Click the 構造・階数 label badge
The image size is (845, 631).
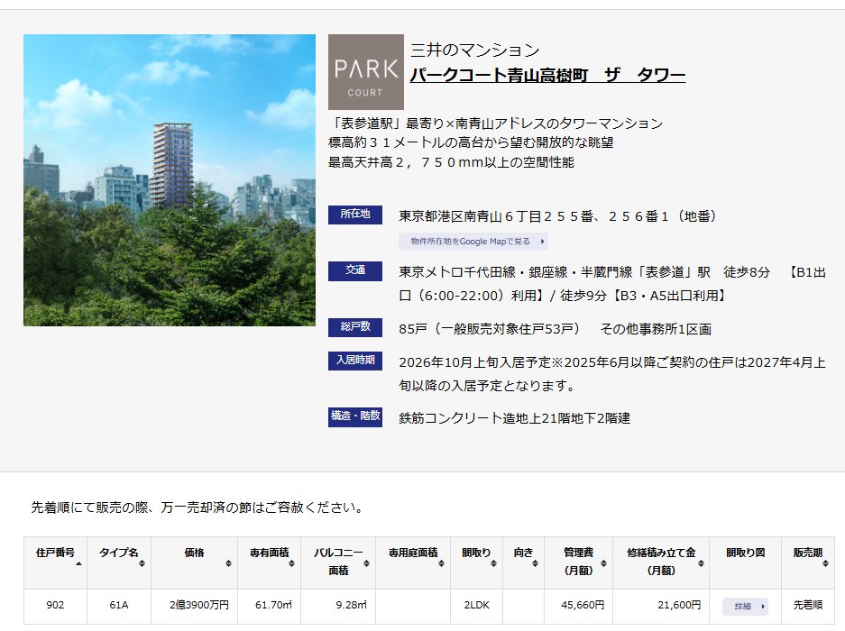point(355,416)
